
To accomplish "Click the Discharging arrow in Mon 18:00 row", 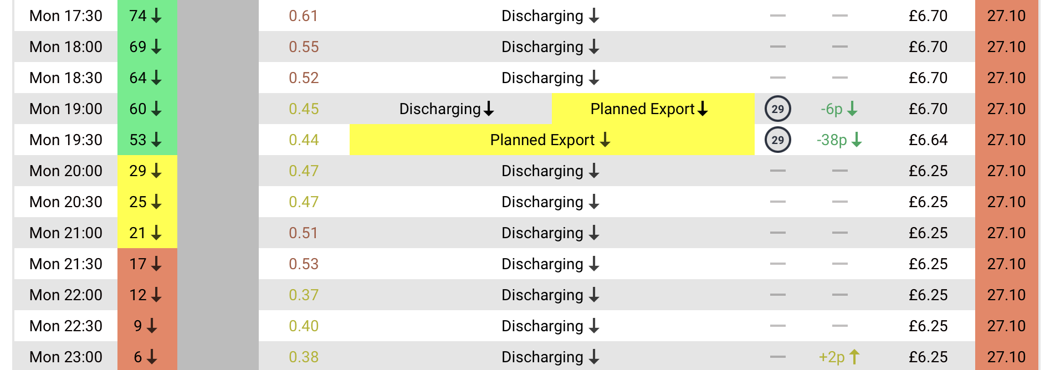I will [594, 47].
